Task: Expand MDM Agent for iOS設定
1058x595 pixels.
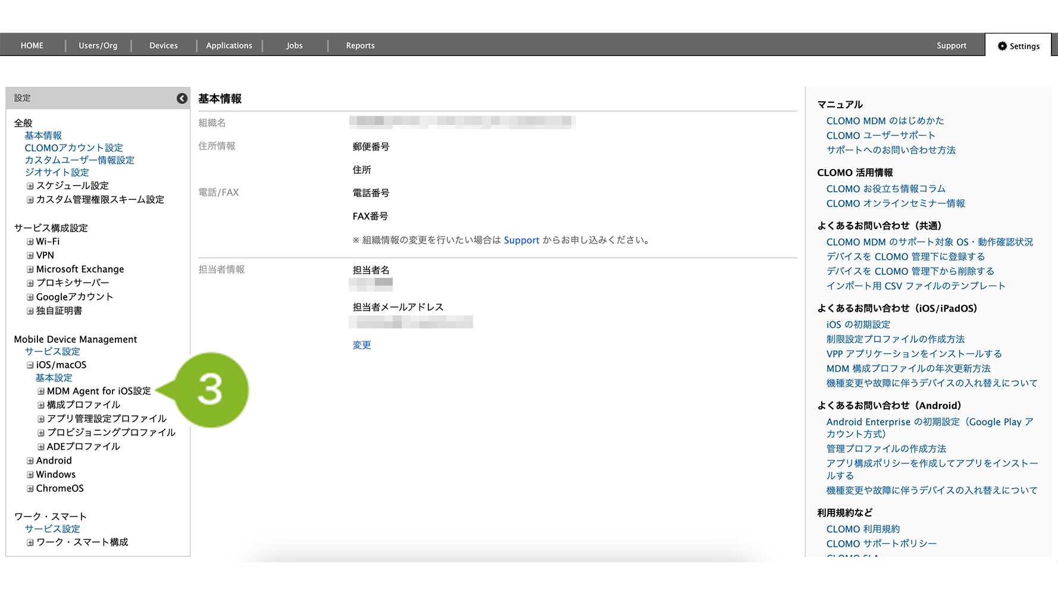Action: coord(41,392)
